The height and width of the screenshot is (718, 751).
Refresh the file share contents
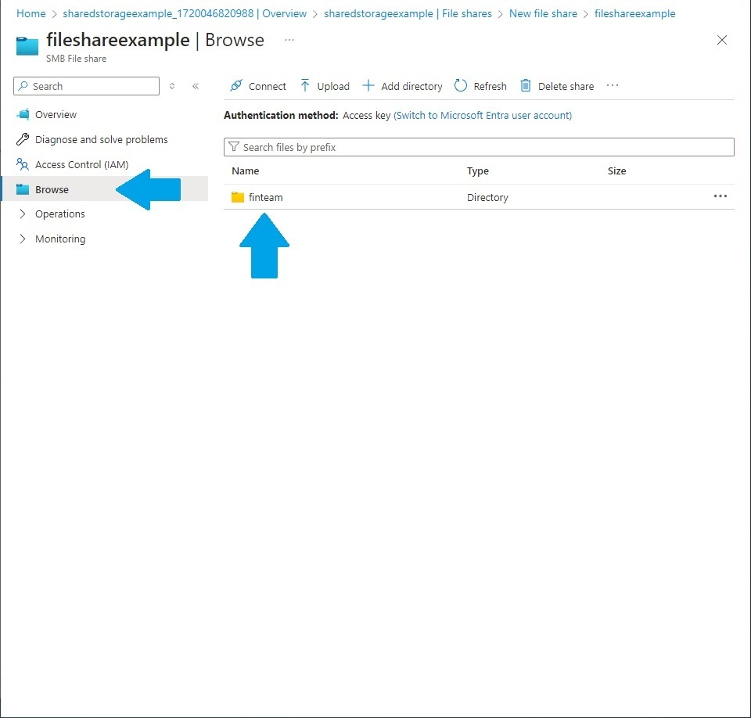pos(480,86)
